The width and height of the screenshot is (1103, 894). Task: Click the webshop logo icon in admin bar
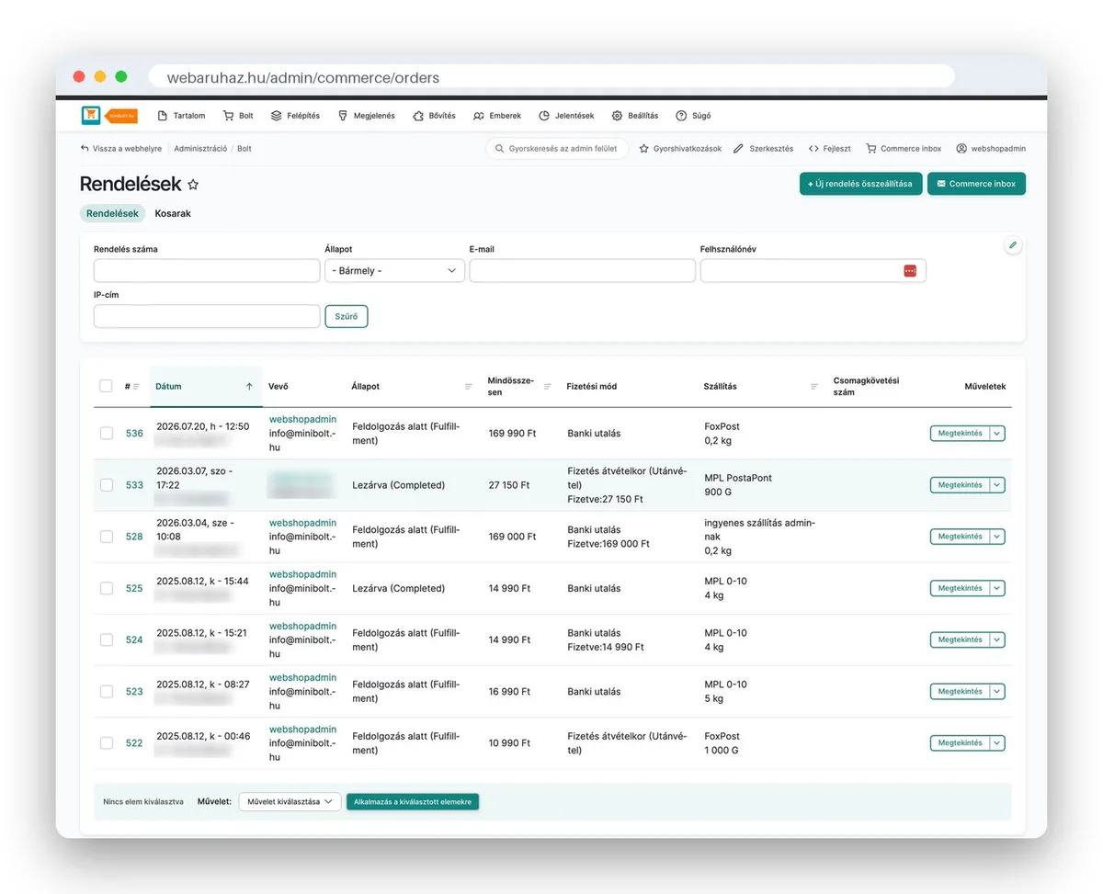(91, 115)
